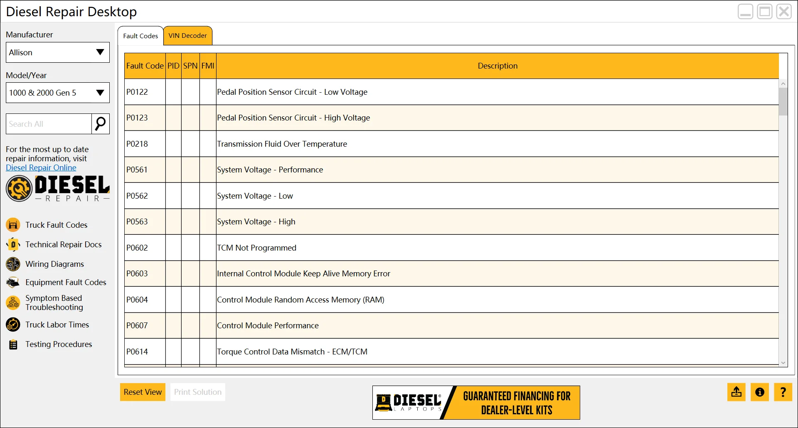The height and width of the screenshot is (428, 798).
Task: Click 'System Voltage - Performance' description
Action: tap(270, 170)
